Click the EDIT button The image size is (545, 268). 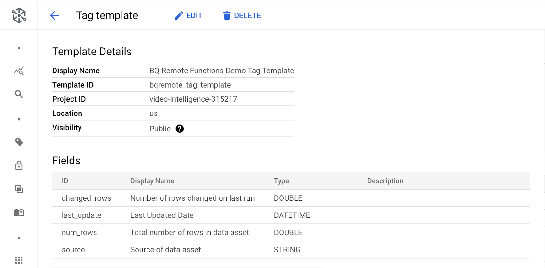point(189,15)
